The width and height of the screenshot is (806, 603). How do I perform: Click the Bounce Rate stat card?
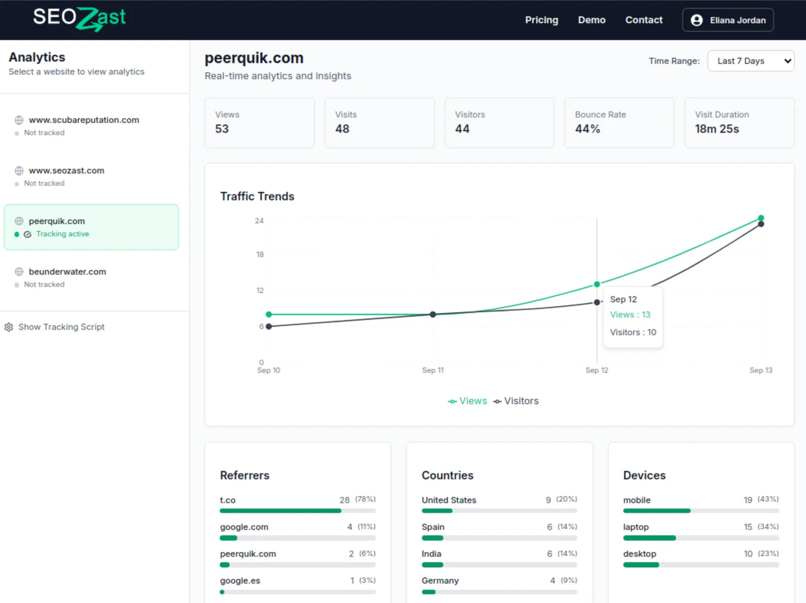(x=619, y=123)
